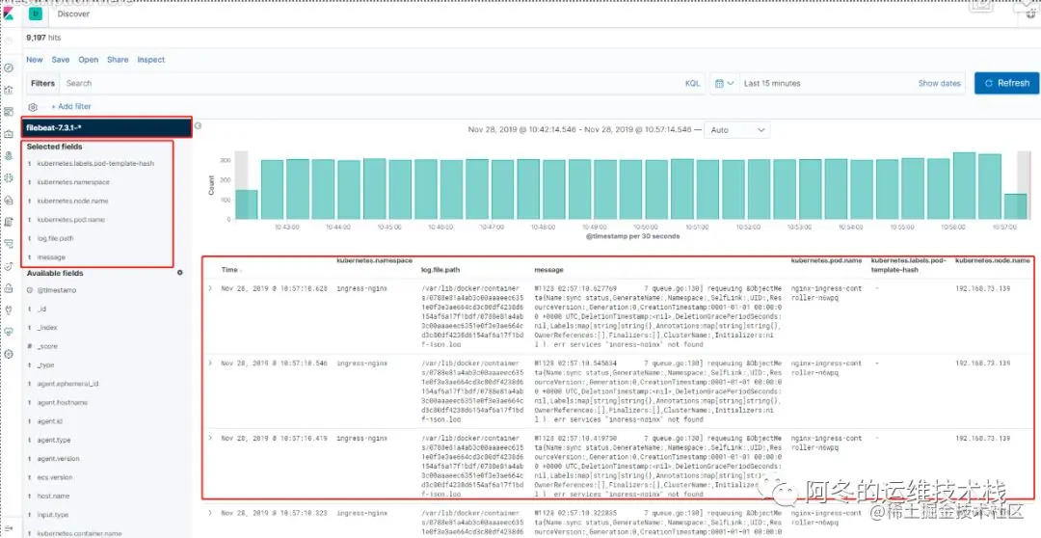The height and width of the screenshot is (538, 1041).
Task: Click Open in the Discover menu
Action: [89, 60]
